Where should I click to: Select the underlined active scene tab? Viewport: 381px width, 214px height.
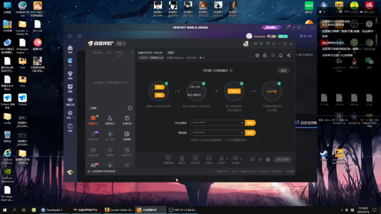click(x=120, y=53)
